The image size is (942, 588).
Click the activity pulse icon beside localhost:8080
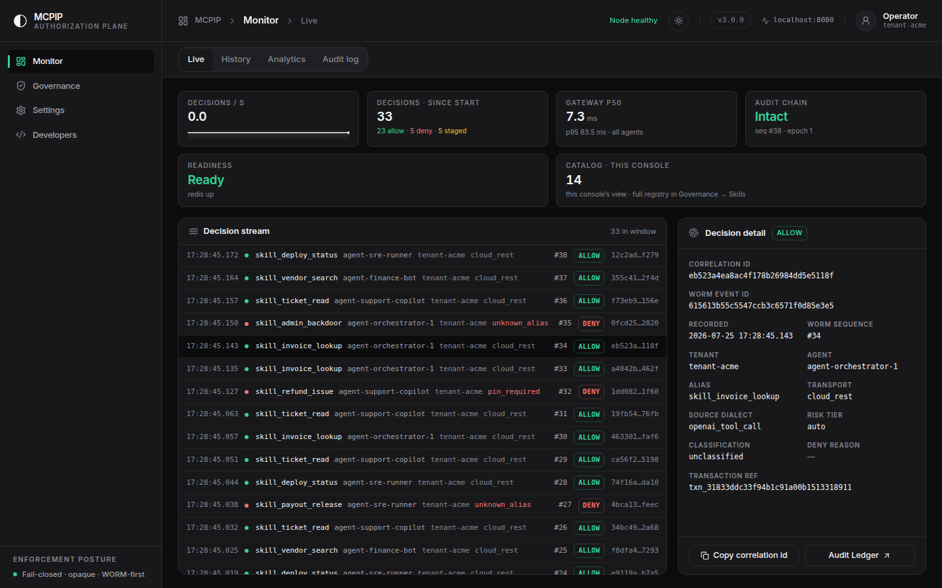click(x=765, y=21)
